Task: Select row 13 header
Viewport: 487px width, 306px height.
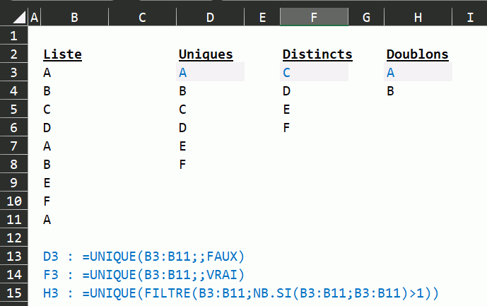Action: [13, 256]
